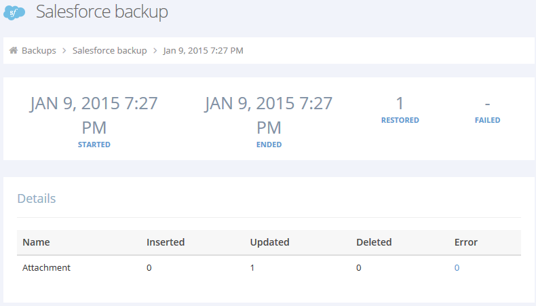Open the Backups breadcrumb link
536x306 pixels.
click(39, 51)
